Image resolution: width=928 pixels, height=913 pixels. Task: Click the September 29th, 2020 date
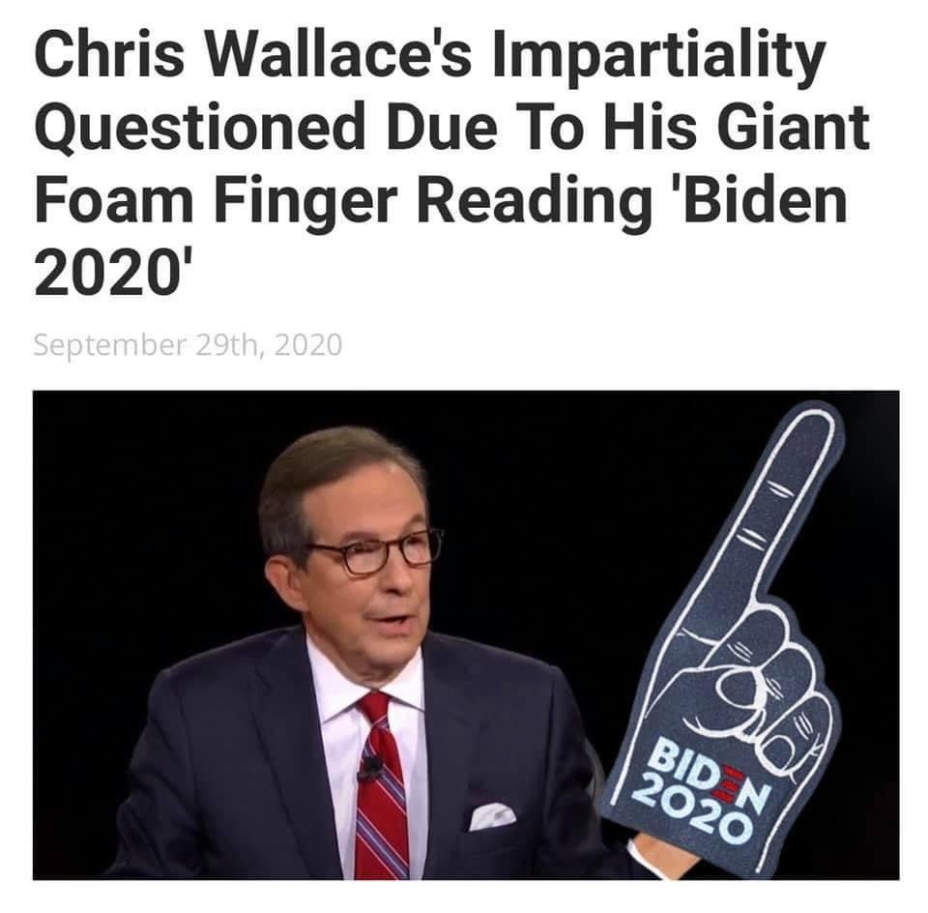[188, 345]
